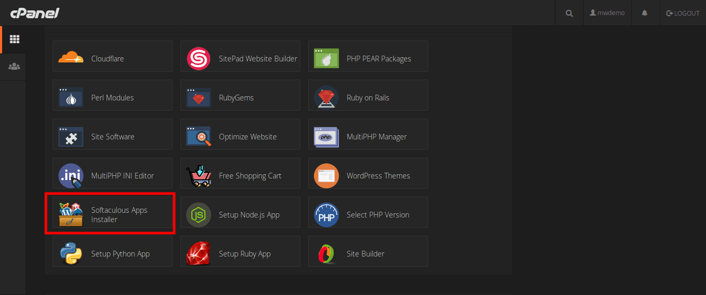Click the Setup Python App label

click(120, 254)
